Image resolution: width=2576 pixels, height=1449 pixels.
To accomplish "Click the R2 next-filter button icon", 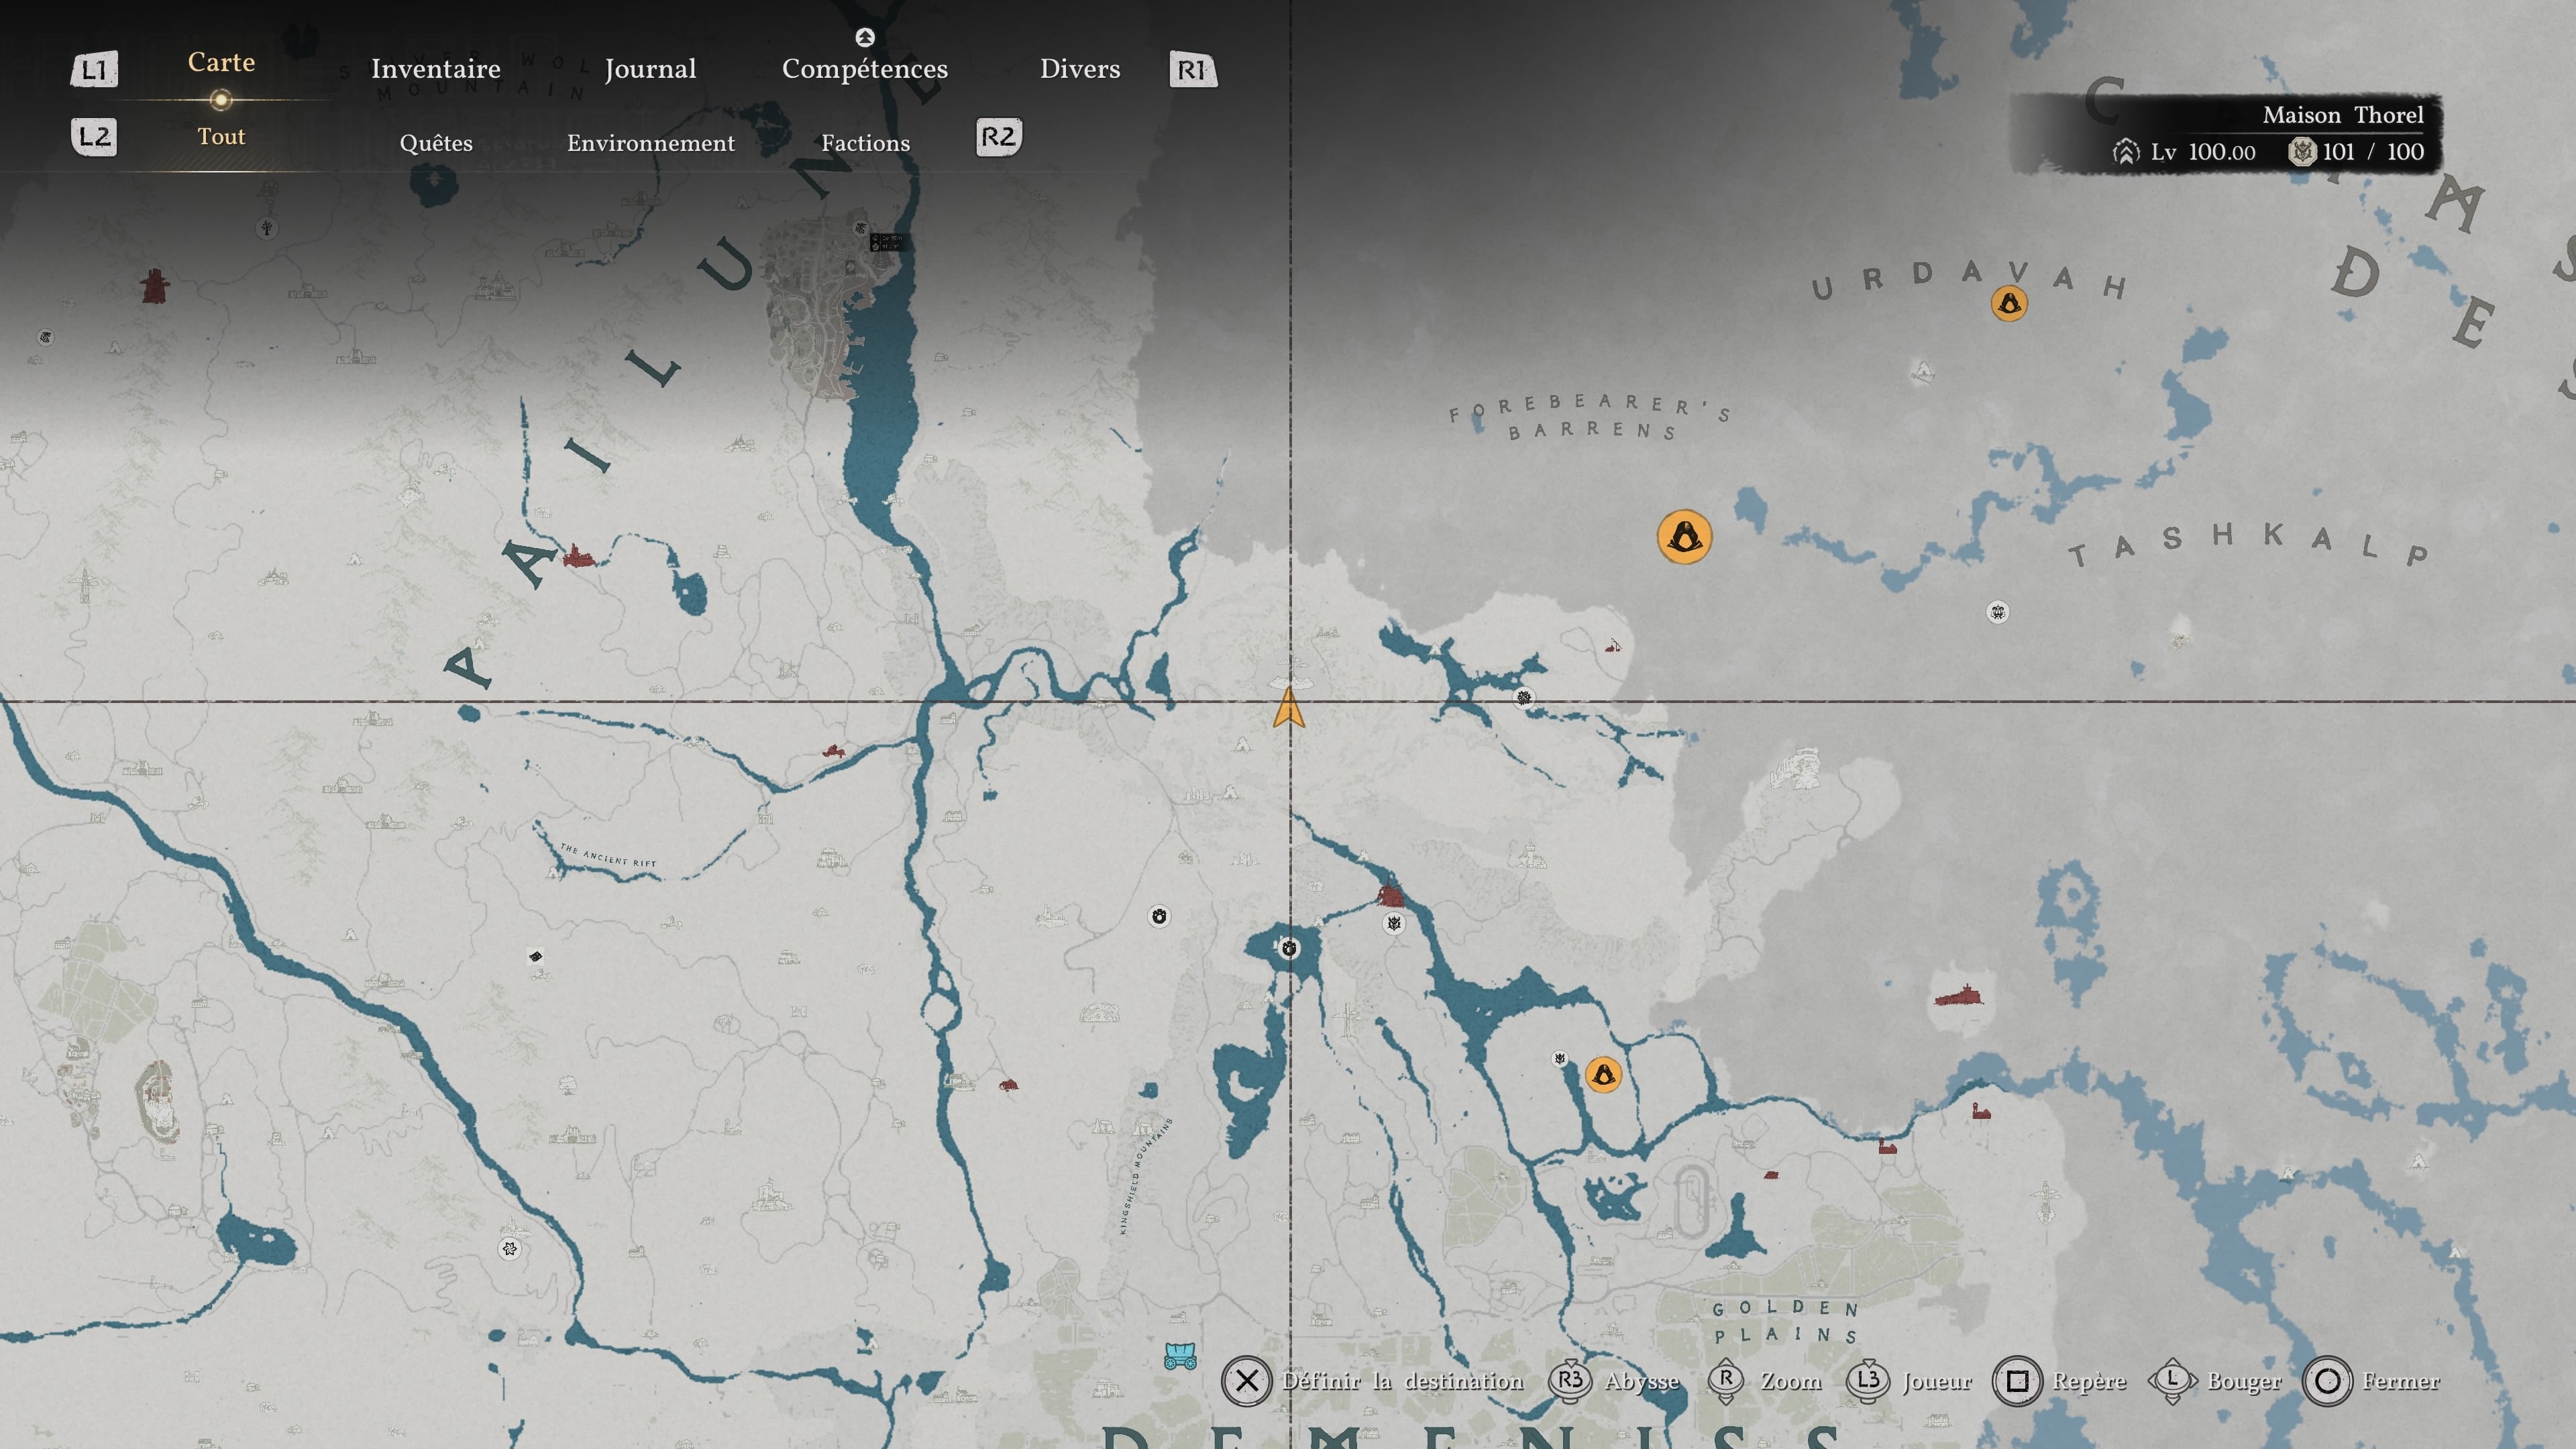I will pos(998,137).
